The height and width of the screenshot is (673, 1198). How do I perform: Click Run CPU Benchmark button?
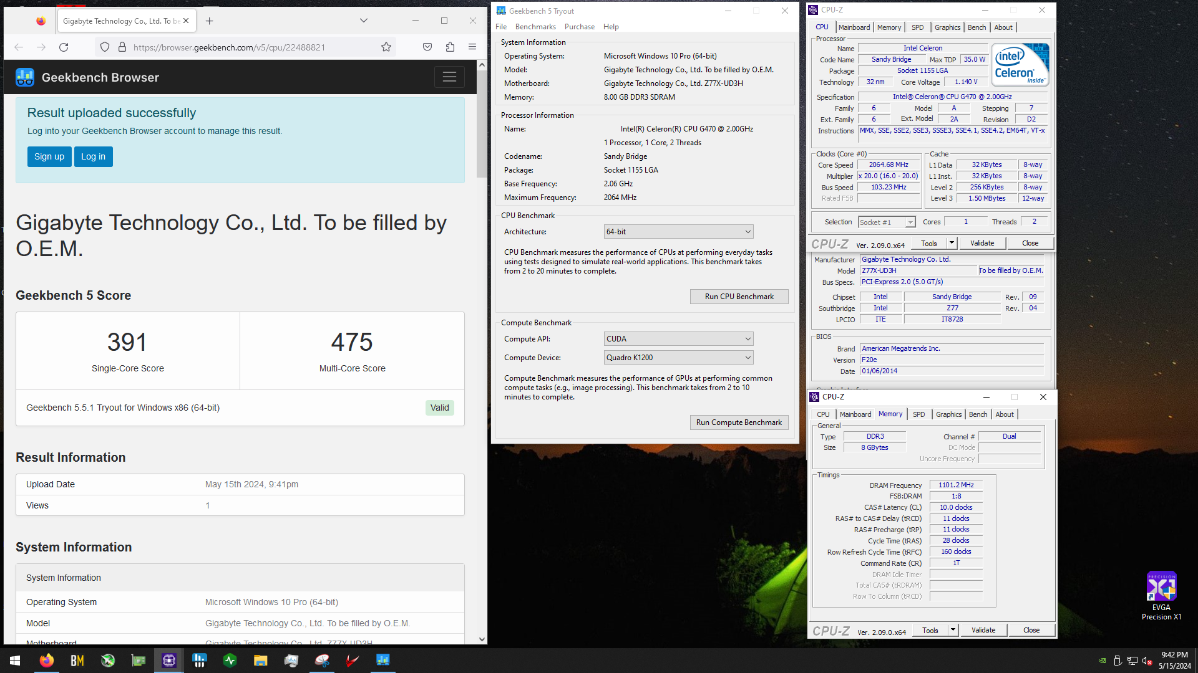click(x=739, y=297)
